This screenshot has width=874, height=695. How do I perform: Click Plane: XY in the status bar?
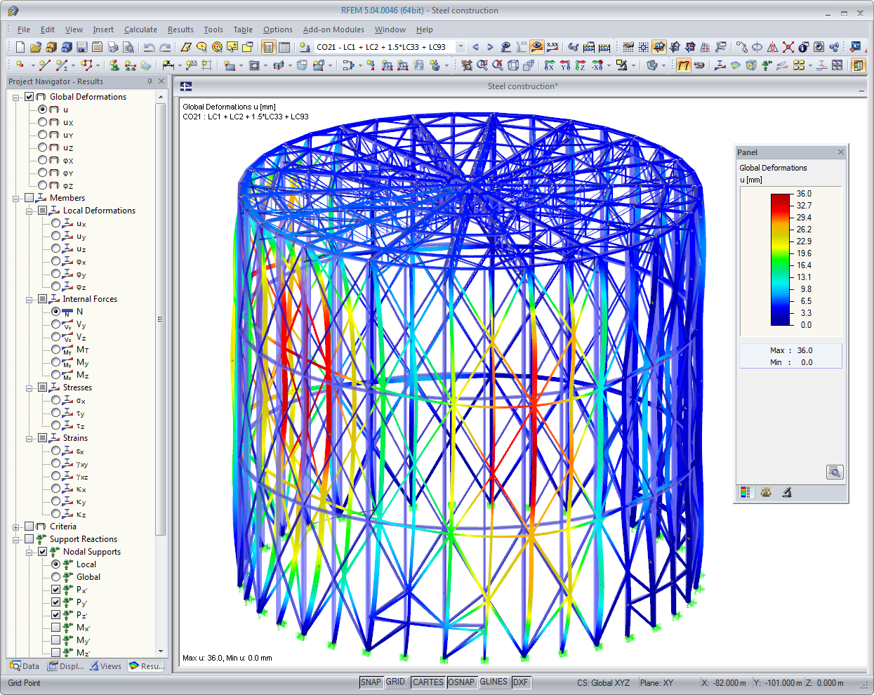tap(660, 682)
